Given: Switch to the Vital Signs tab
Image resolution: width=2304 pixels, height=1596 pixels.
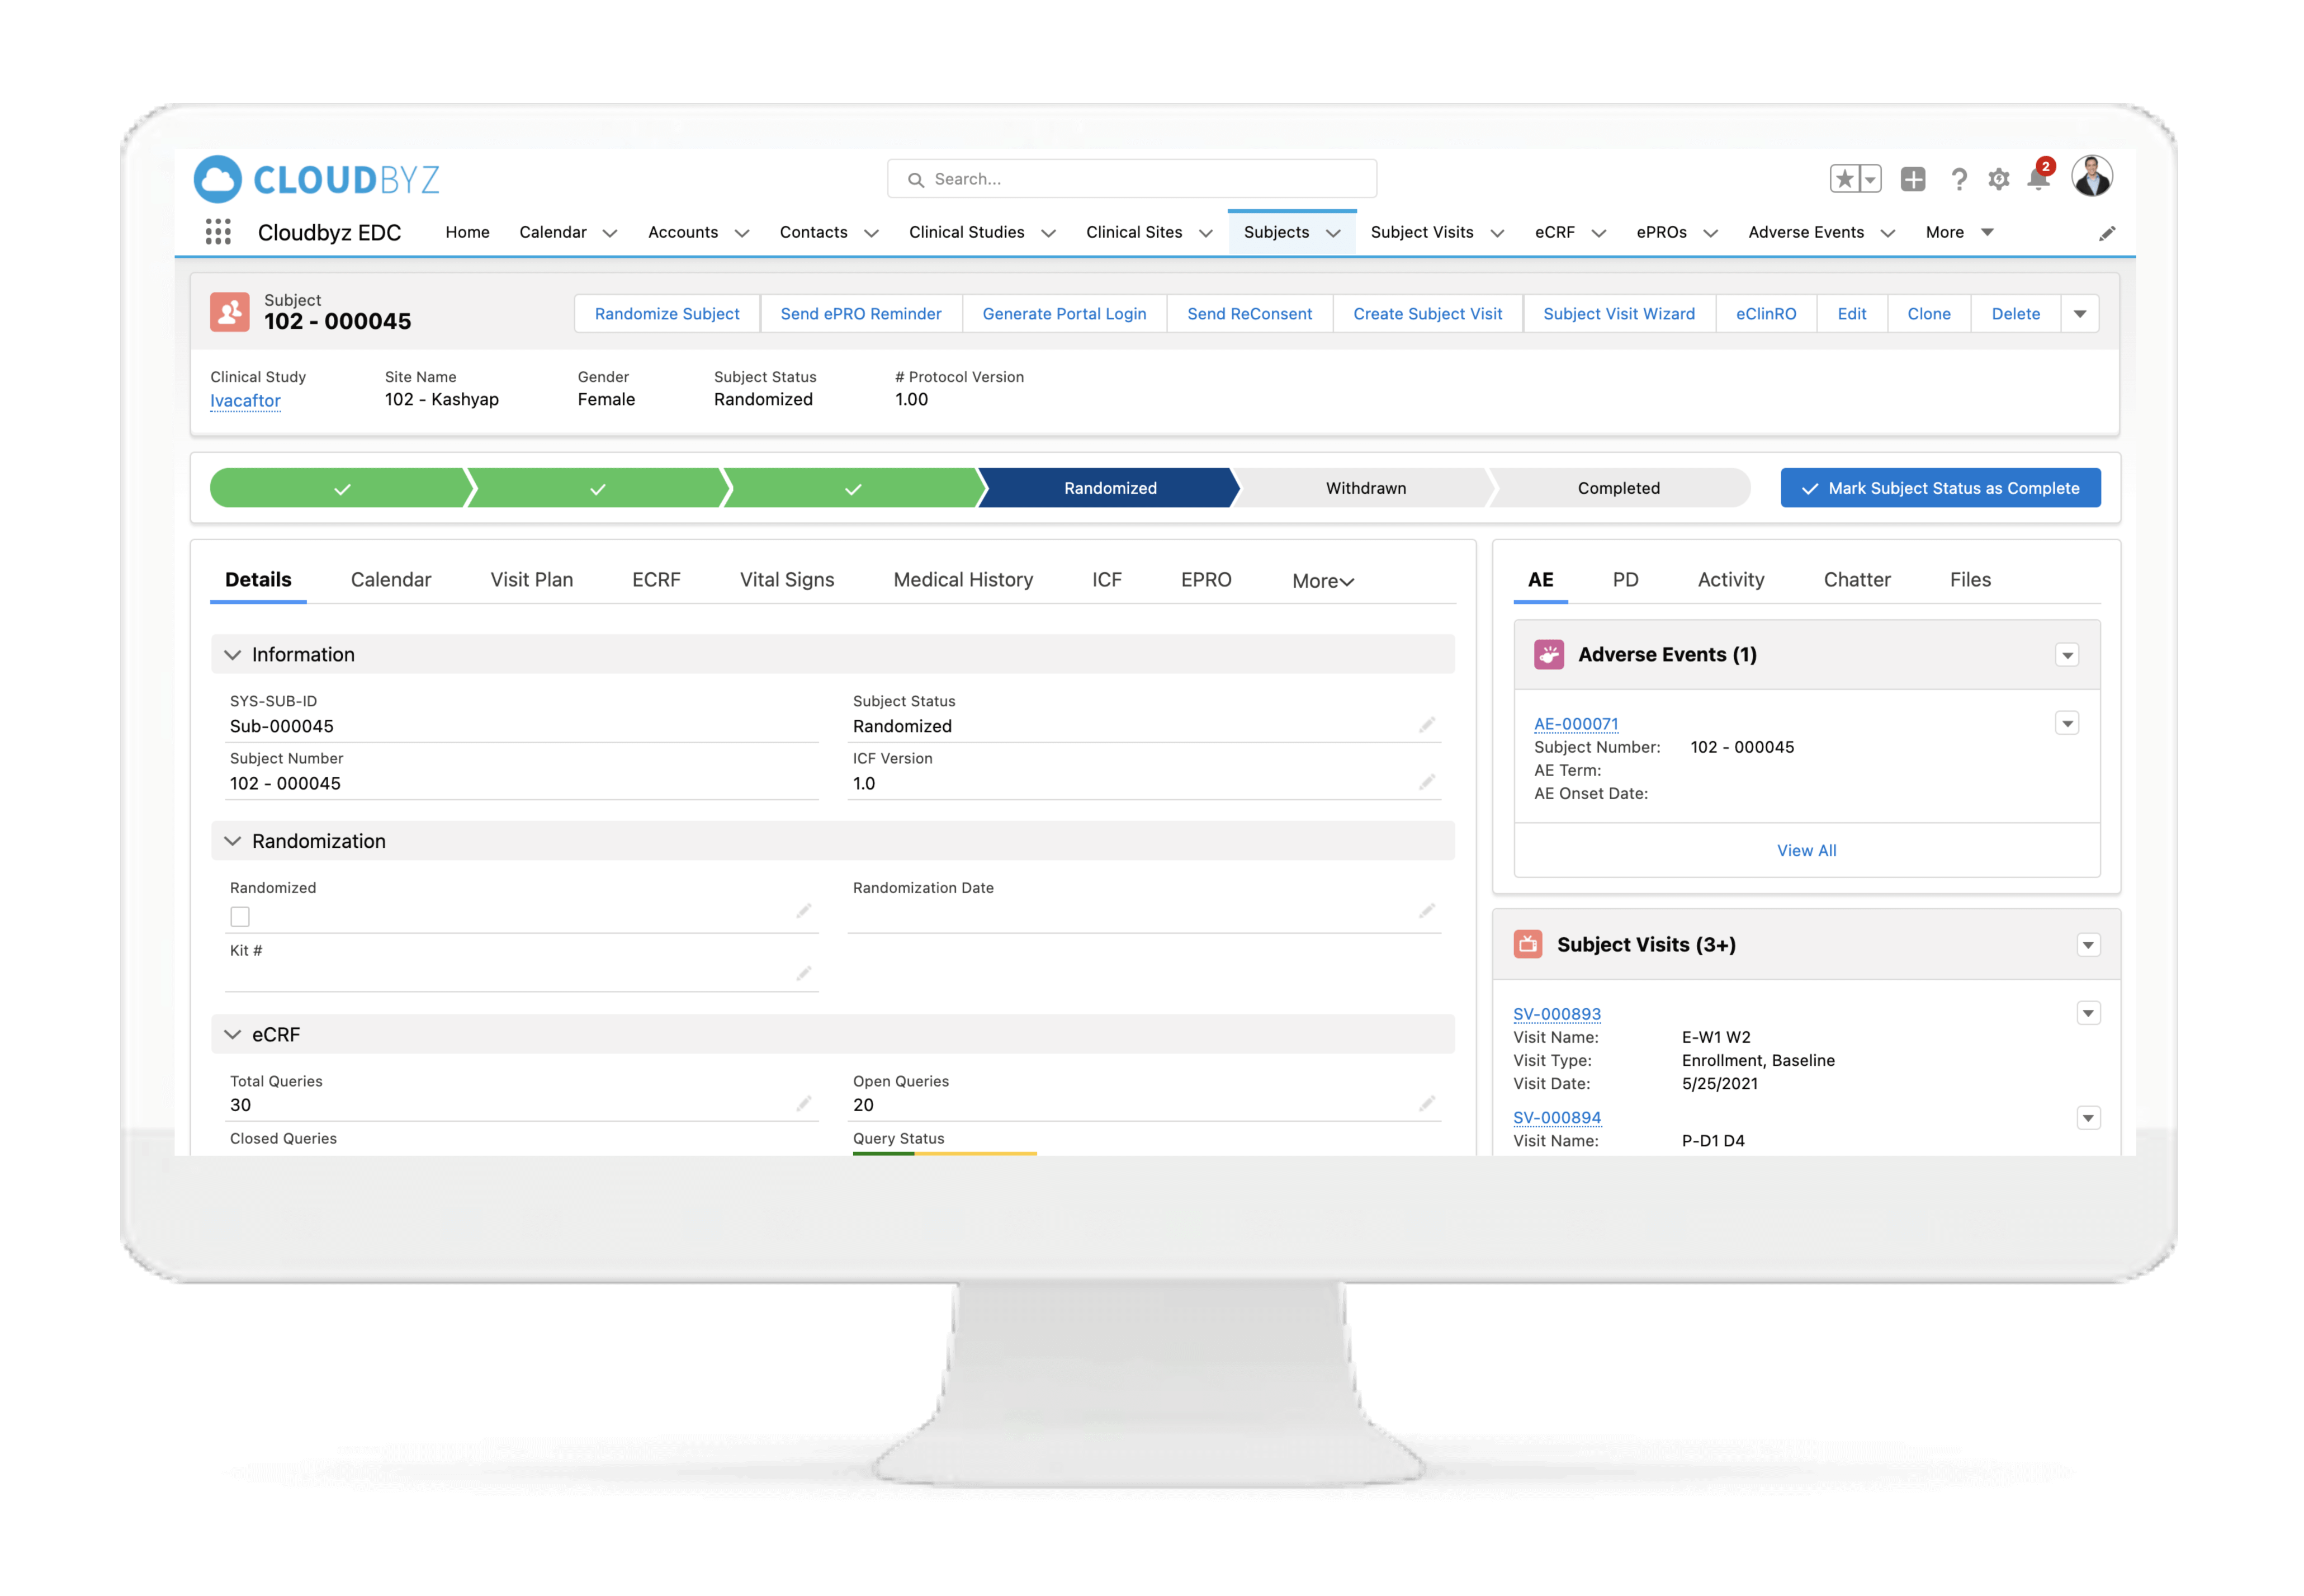Looking at the screenshot, I should [x=787, y=580].
